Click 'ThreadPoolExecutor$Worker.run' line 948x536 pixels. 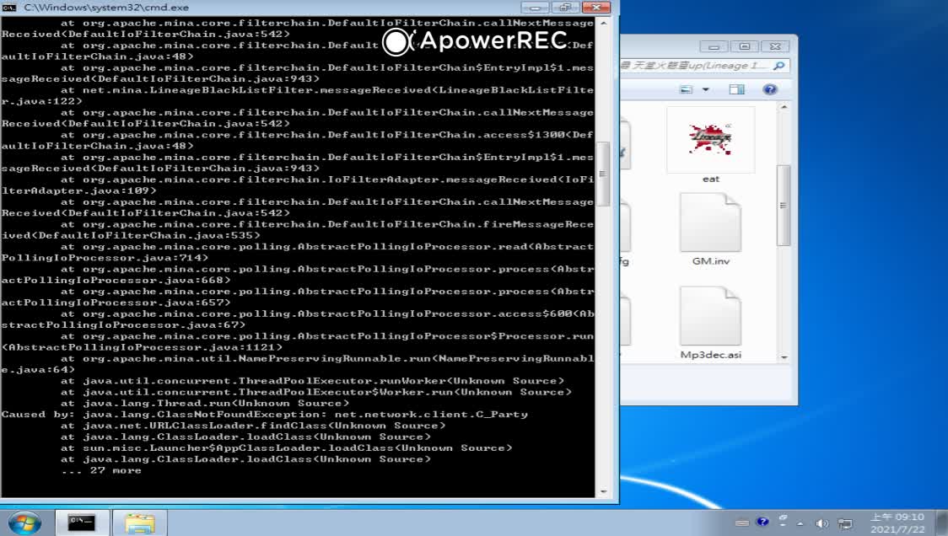pyautogui.click(x=315, y=392)
